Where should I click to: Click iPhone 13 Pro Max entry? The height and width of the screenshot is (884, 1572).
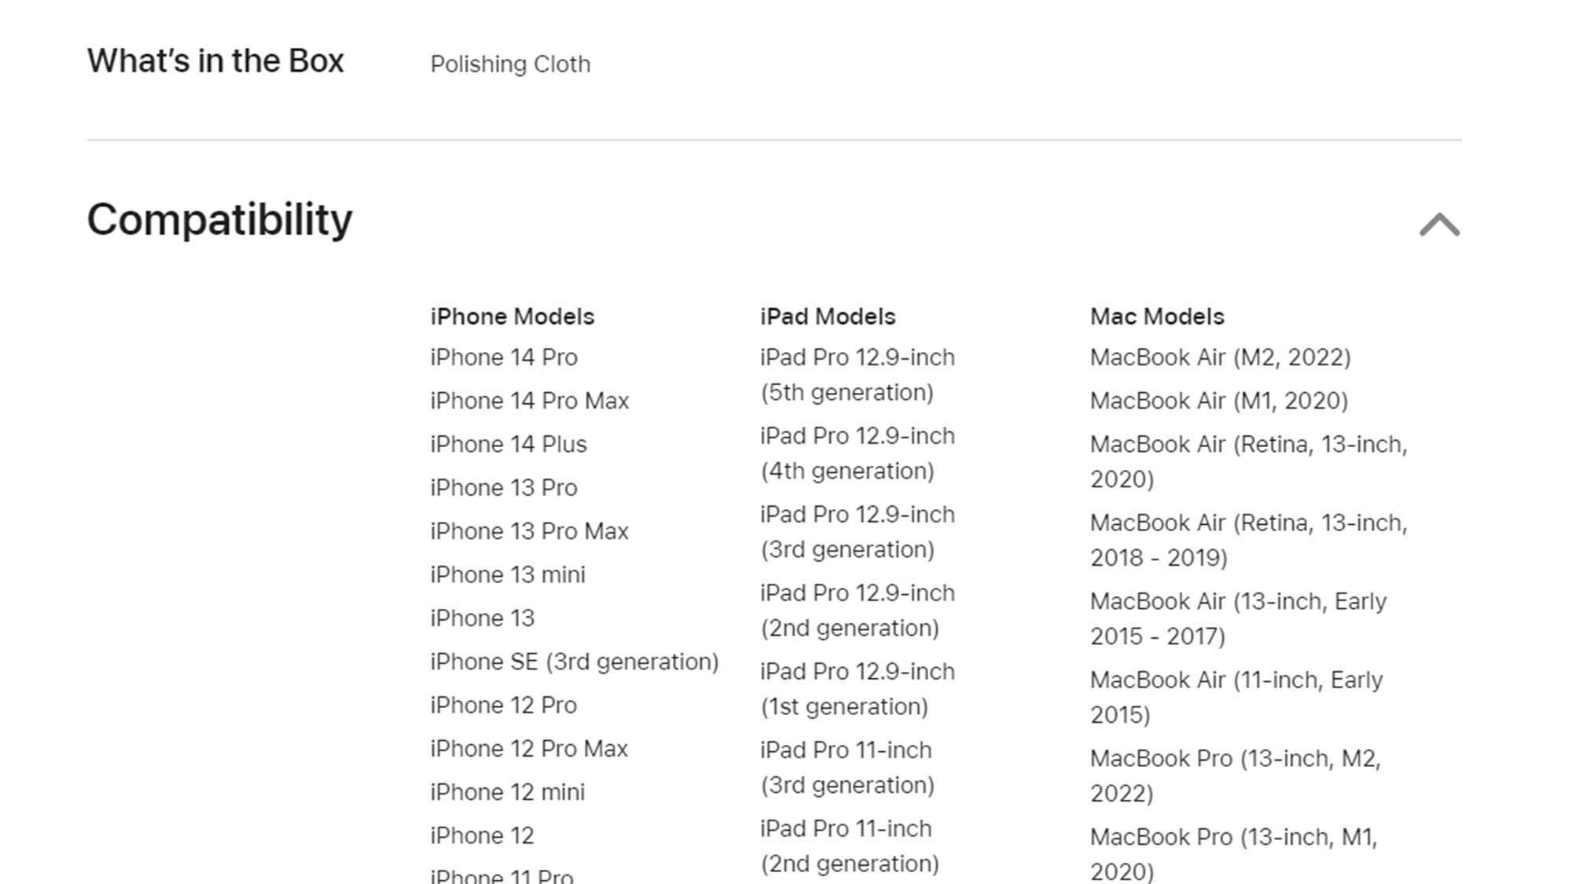[x=529, y=530]
